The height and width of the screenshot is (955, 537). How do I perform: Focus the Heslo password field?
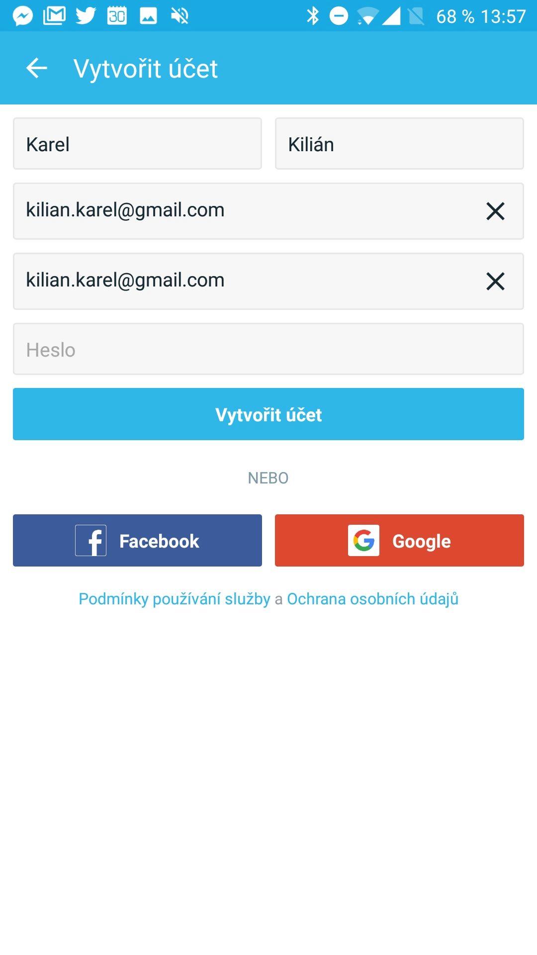point(268,349)
